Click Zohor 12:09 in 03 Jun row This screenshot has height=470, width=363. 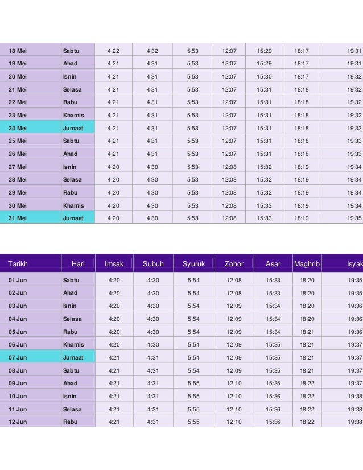click(x=234, y=306)
